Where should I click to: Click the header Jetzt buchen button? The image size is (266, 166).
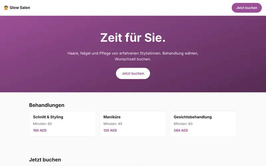coord(246,8)
